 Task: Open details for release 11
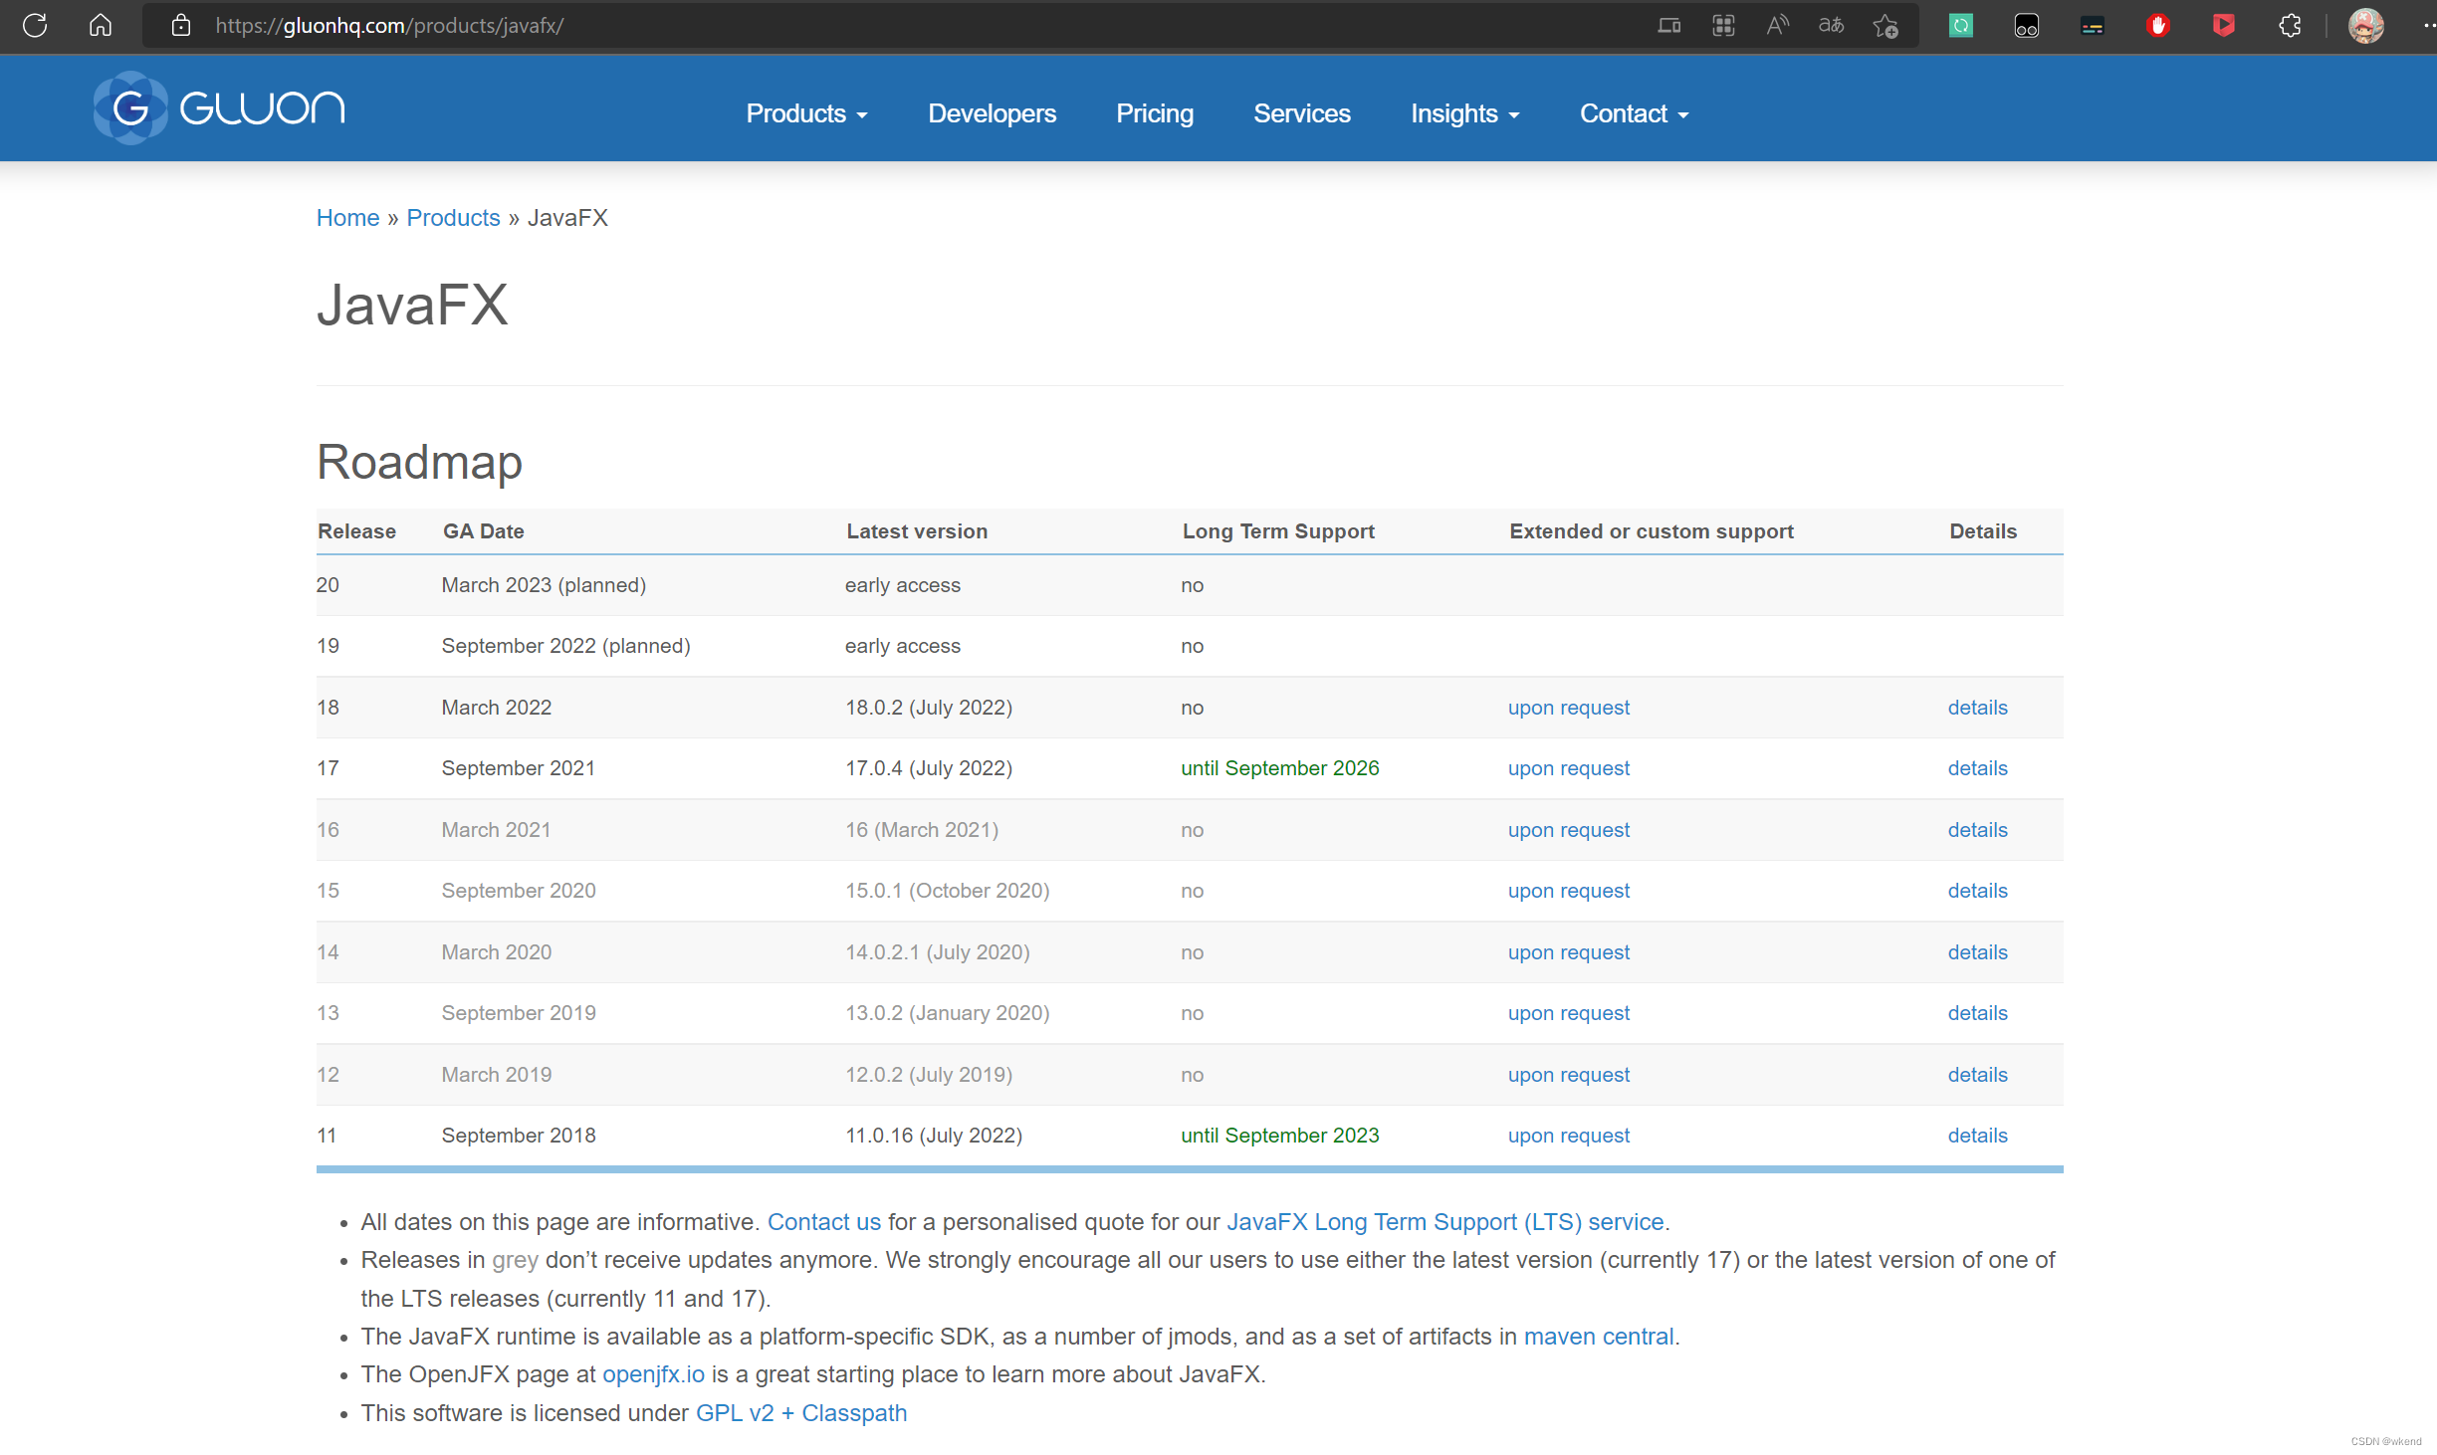coord(1977,1136)
